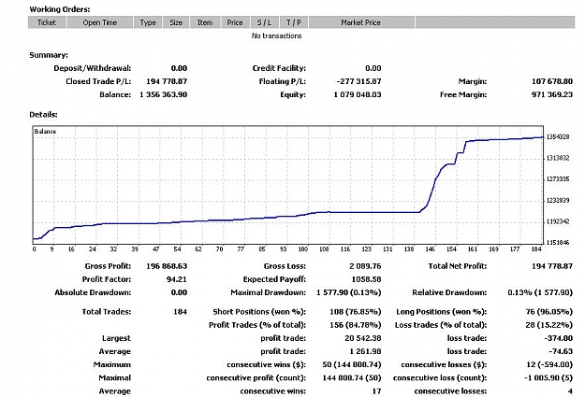This screenshot has height=397, width=585.
Task: Click the 'Working Orders:' heading
Action: (x=60, y=9)
